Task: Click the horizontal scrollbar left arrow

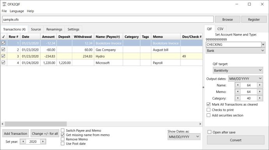Action: [x=2, y=124]
